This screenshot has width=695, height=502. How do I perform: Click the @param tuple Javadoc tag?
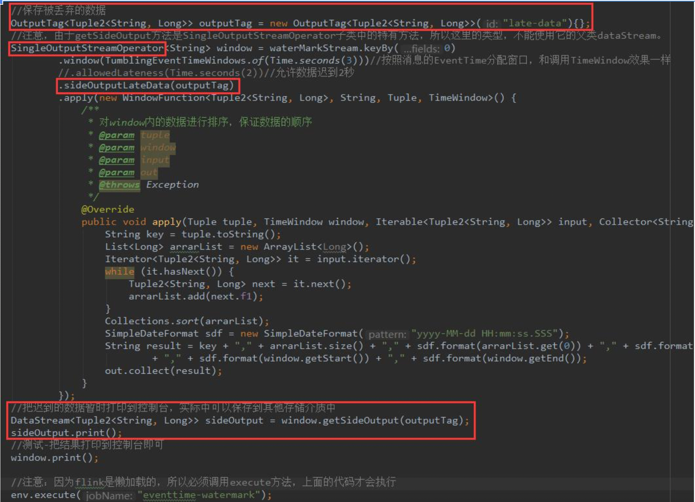[x=134, y=135]
